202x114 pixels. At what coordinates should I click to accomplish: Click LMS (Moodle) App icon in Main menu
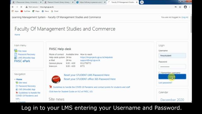tap(16, 58)
